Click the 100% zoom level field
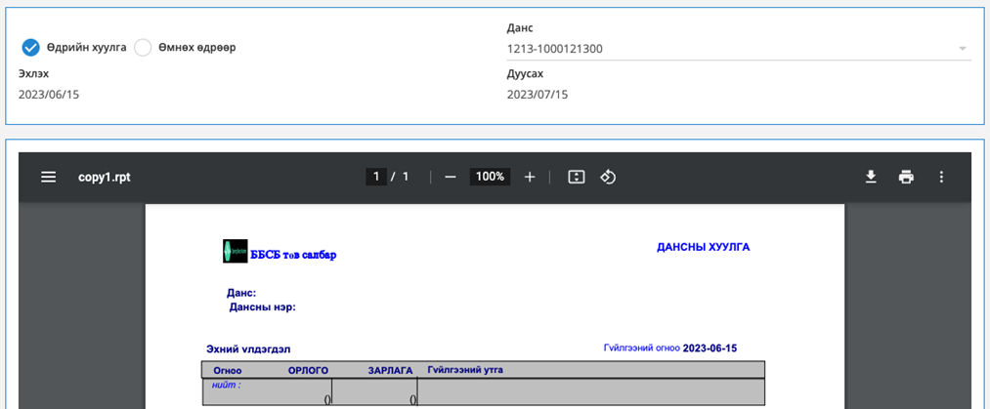Viewport: 990px width, 409px height. tap(490, 177)
